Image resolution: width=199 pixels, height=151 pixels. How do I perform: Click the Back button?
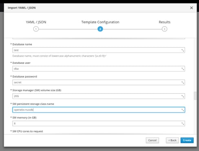coord(172,140)
